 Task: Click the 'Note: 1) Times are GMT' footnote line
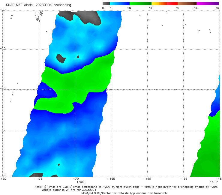[126, 187]
